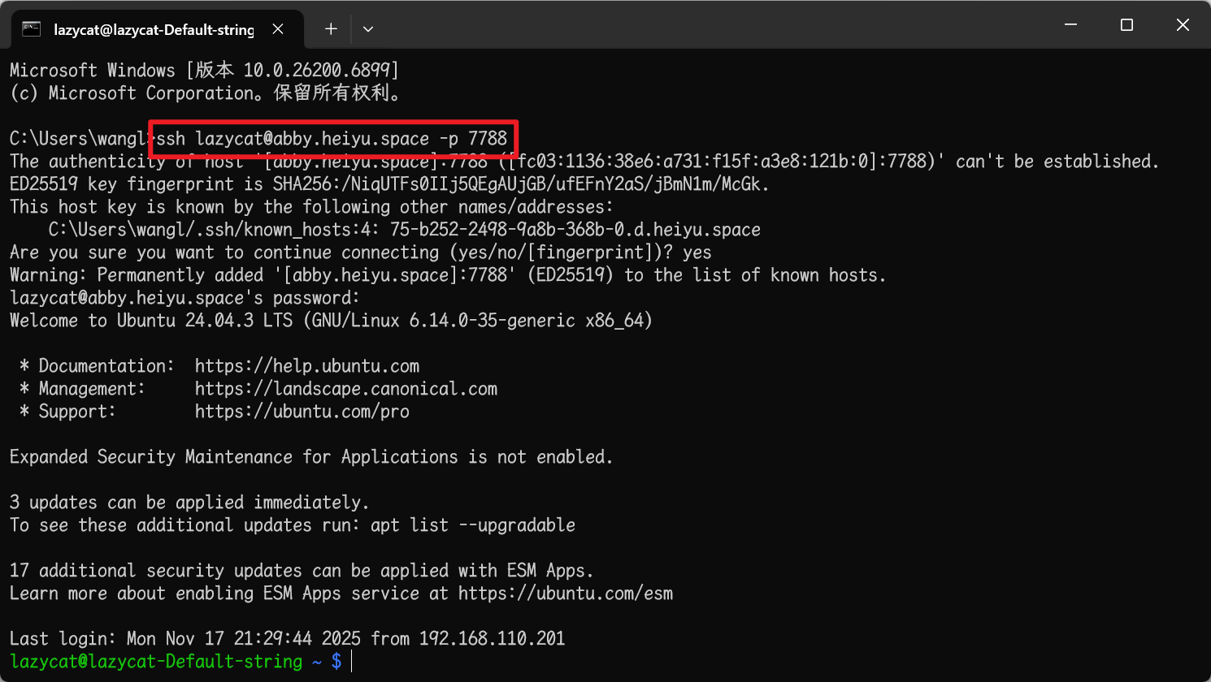Open a new terminal tab

click(331, 29)
